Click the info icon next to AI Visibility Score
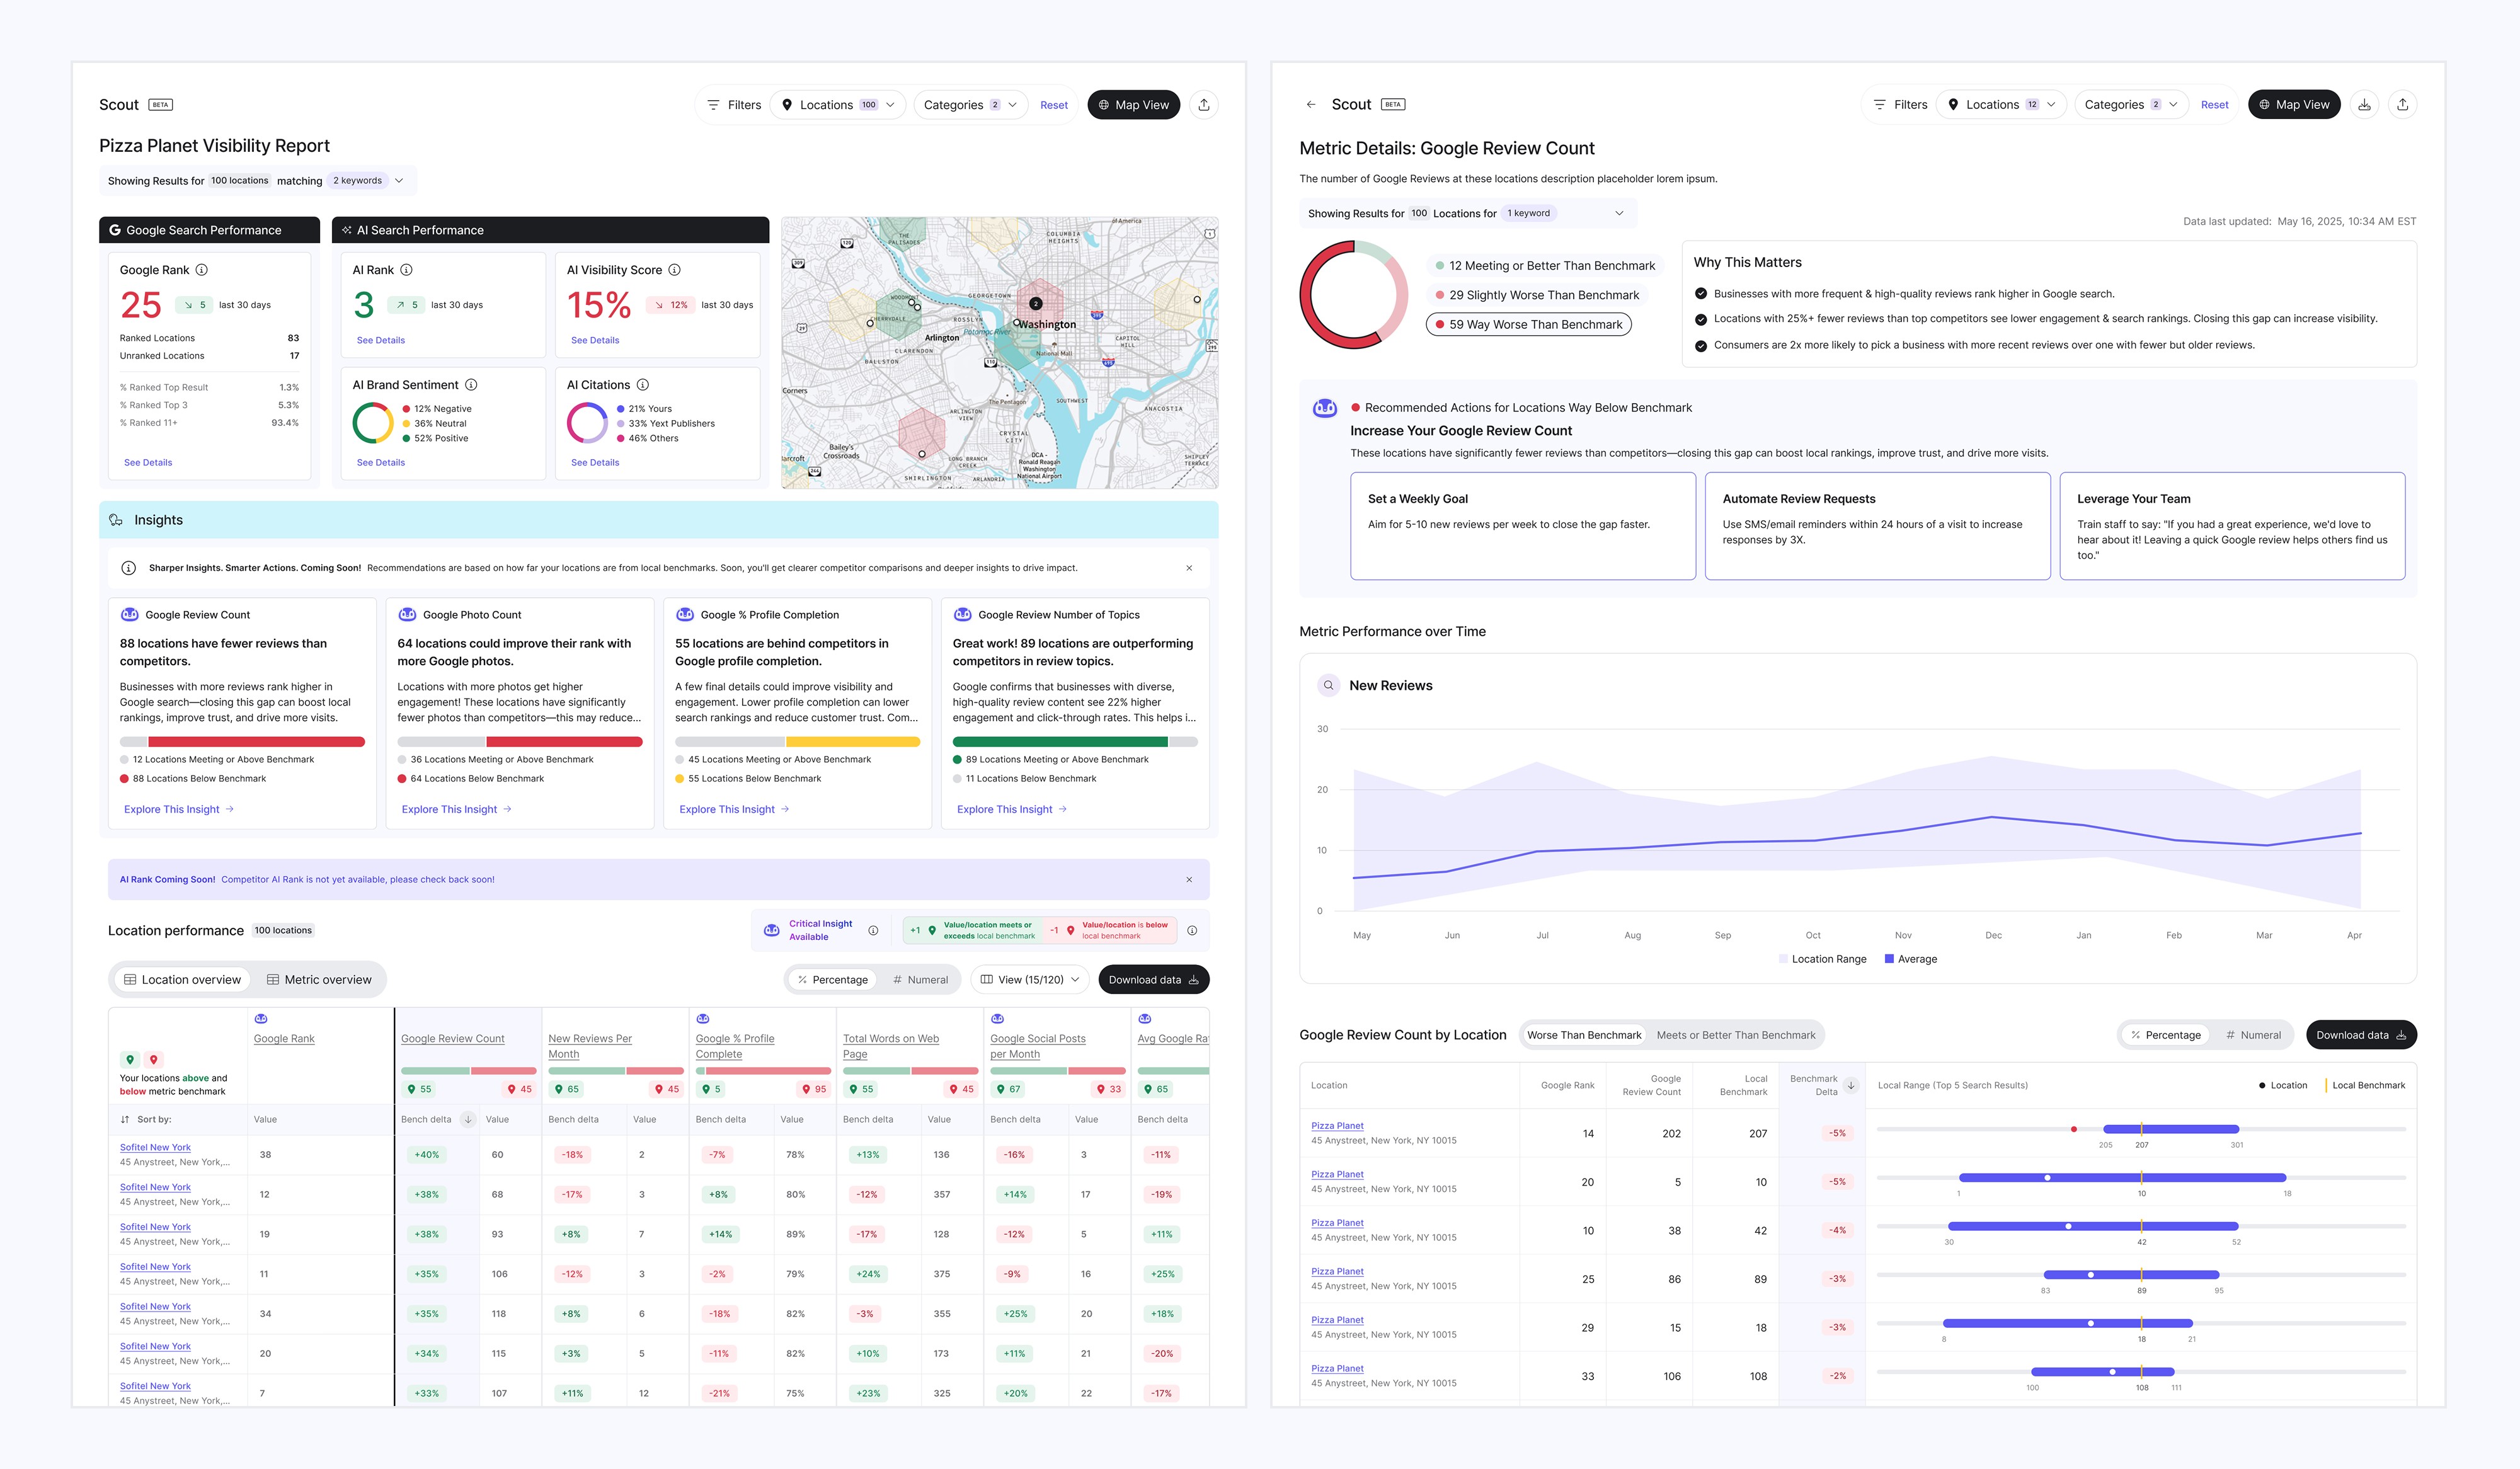 (675, 270)
